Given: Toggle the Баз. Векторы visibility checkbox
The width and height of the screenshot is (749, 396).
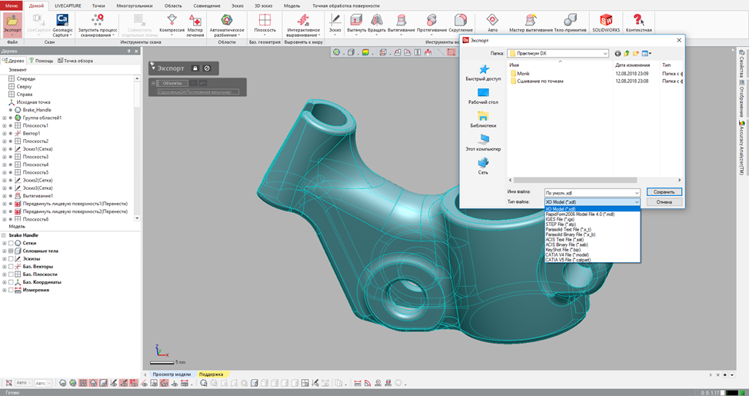Looking at the screenshot, I should pyautogui.click(x=11, y=267).
